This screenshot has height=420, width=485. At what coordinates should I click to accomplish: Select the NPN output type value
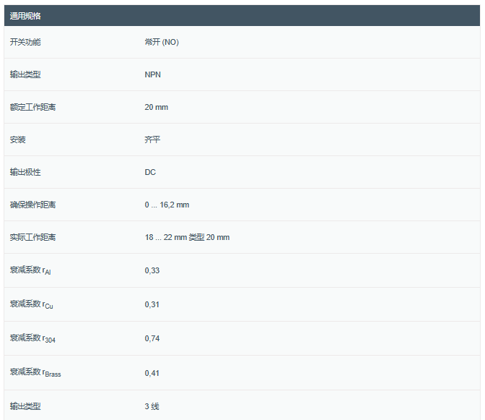point(153,74)
